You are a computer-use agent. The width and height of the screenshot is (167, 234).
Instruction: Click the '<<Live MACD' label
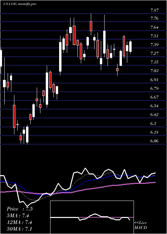click(x=141, y=225)
